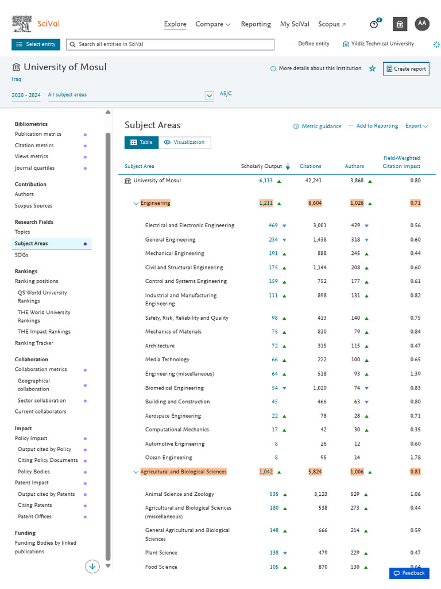Open Sector collaboration in sidebar

point(41,401)
